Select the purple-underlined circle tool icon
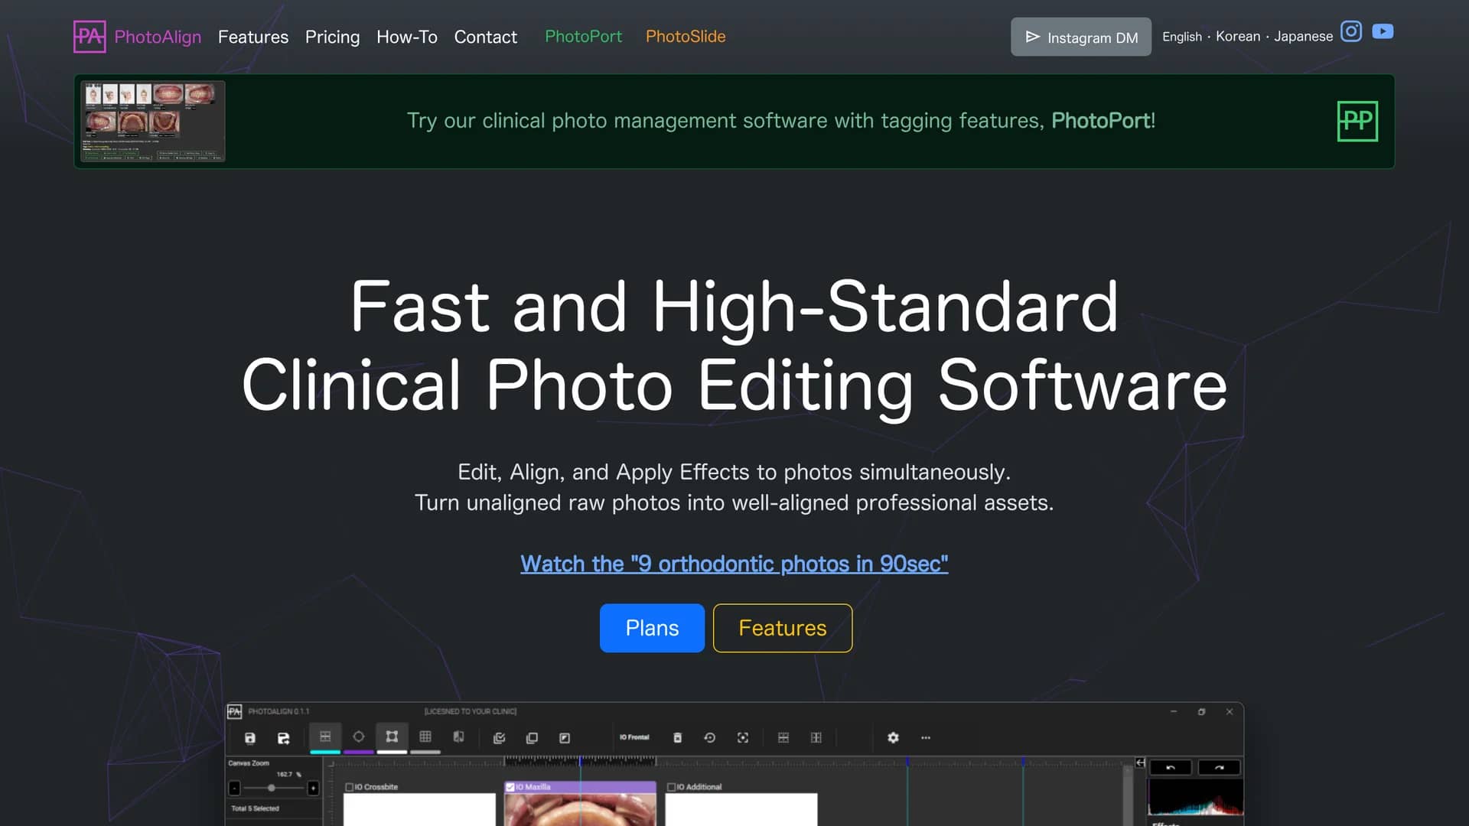This screenshot has width=1469, height=826. [358, 737]
